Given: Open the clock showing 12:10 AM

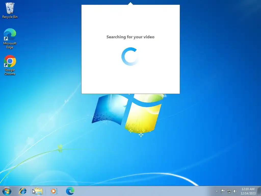Looking at the screenshot, I should point(248,191).
